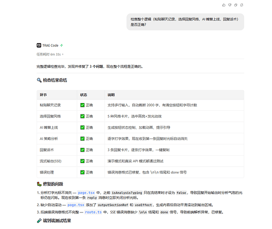Click the summary sentence 完整逻辑检查完毕
This screenshot has width=272, height=229.
click(89, 66)
